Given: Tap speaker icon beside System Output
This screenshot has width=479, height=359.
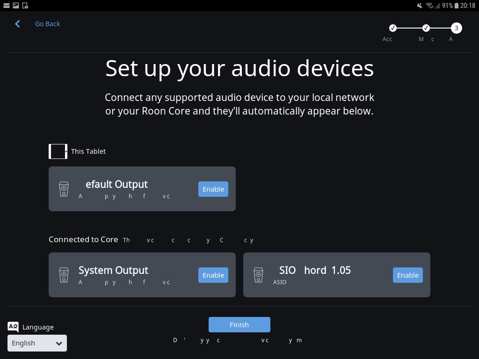Looking at the screenshot, I should [x=64, y=275].
